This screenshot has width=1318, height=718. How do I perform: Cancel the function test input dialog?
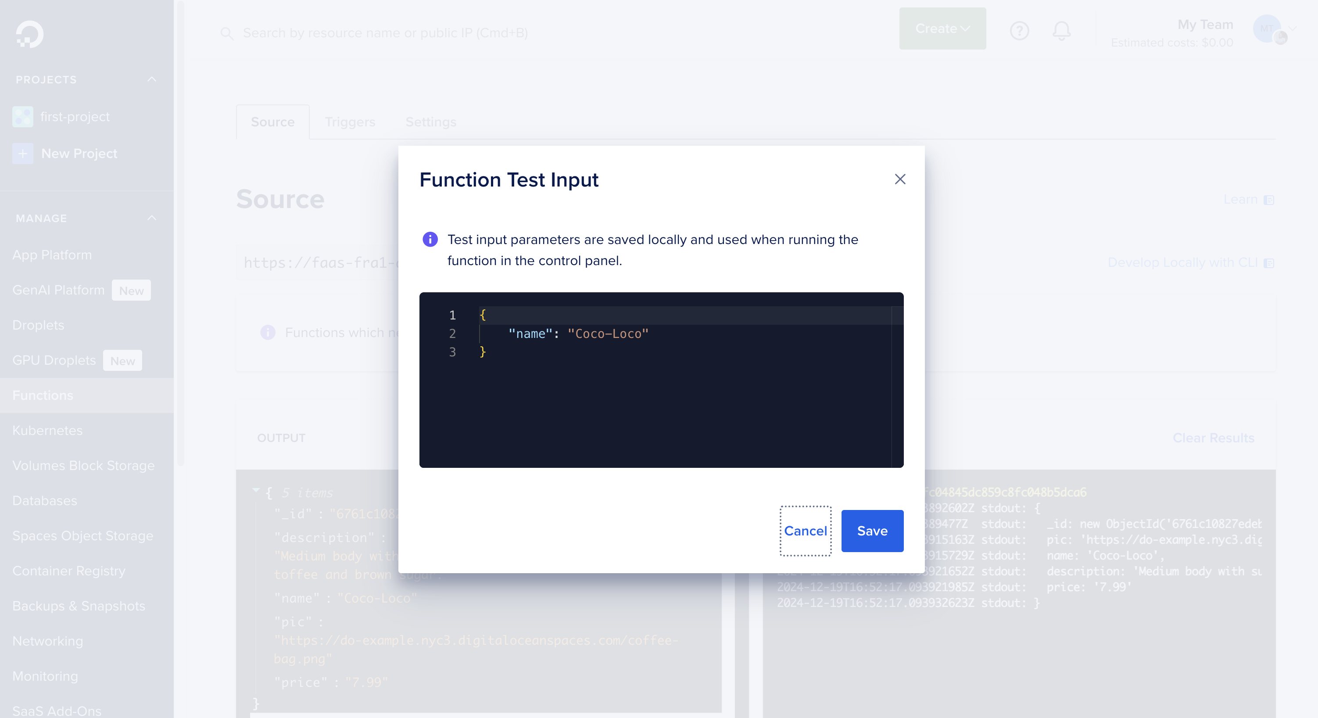[805, 531]
